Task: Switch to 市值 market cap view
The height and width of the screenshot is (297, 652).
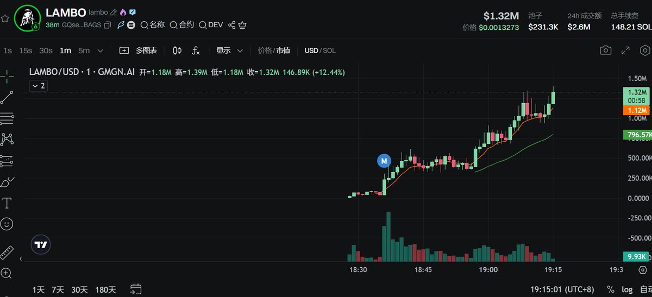Action: (283, 50)
